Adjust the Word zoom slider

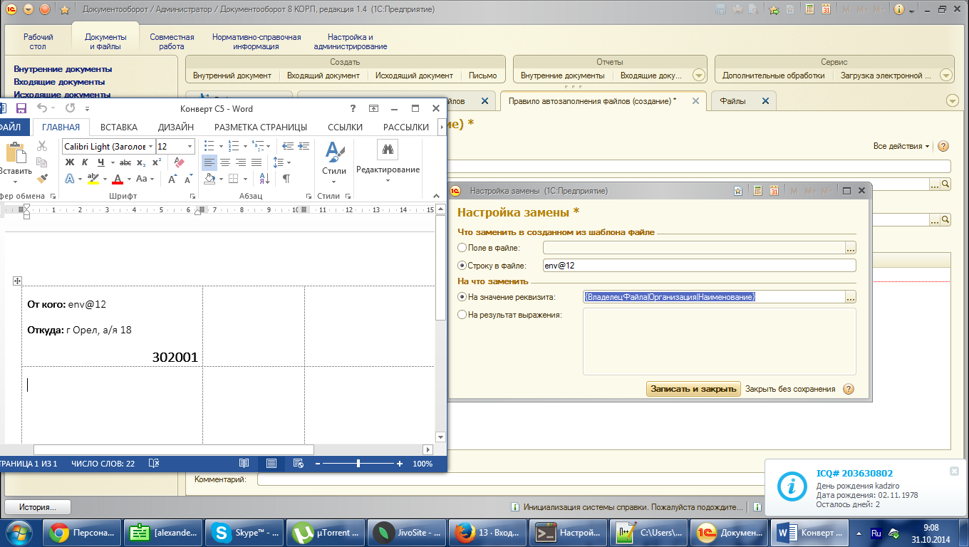[358, 464]
